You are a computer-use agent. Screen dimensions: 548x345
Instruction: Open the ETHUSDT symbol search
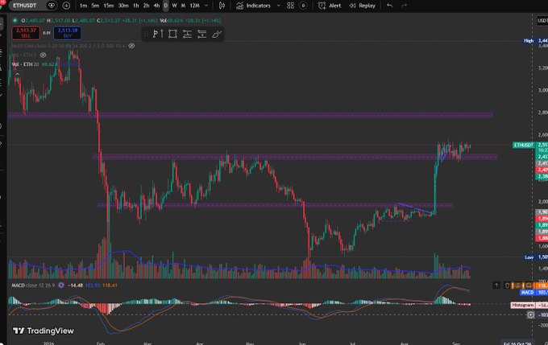24,6
